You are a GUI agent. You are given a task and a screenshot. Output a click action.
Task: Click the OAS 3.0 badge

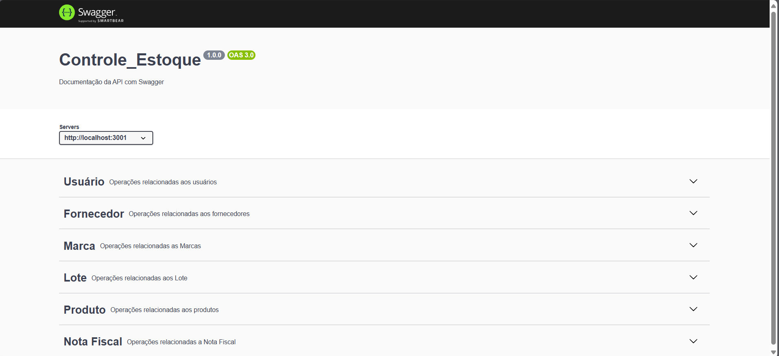[x=241, y=55]
